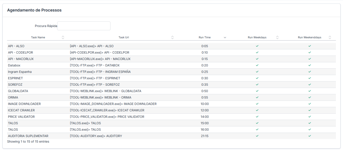343x151 pixels.
Task: Toggle weekend checkmark for AUDITORIA SUPLEMENTAR
Action: tap(310, 136)
